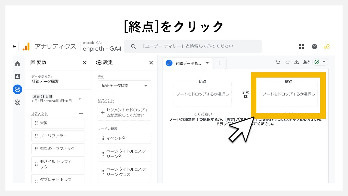This screenshot has height=196, width=348.
Task: Open the Advertising section icon
Action: (17, 102)
